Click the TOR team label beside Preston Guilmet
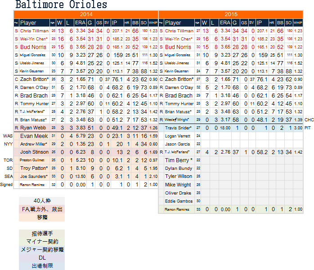Viewport: 314px width, 270px height. tap(8, 160)
